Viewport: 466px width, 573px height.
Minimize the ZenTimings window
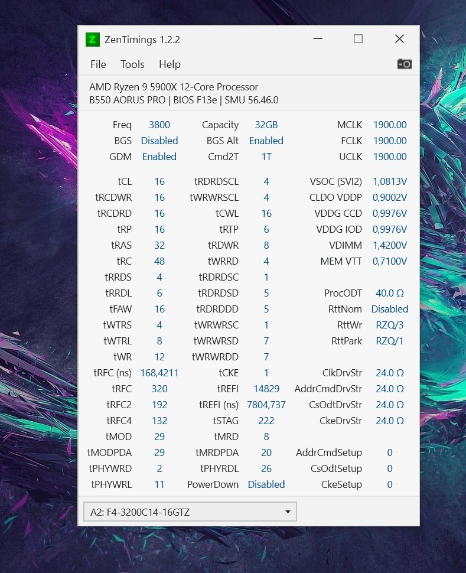(318, 39)
